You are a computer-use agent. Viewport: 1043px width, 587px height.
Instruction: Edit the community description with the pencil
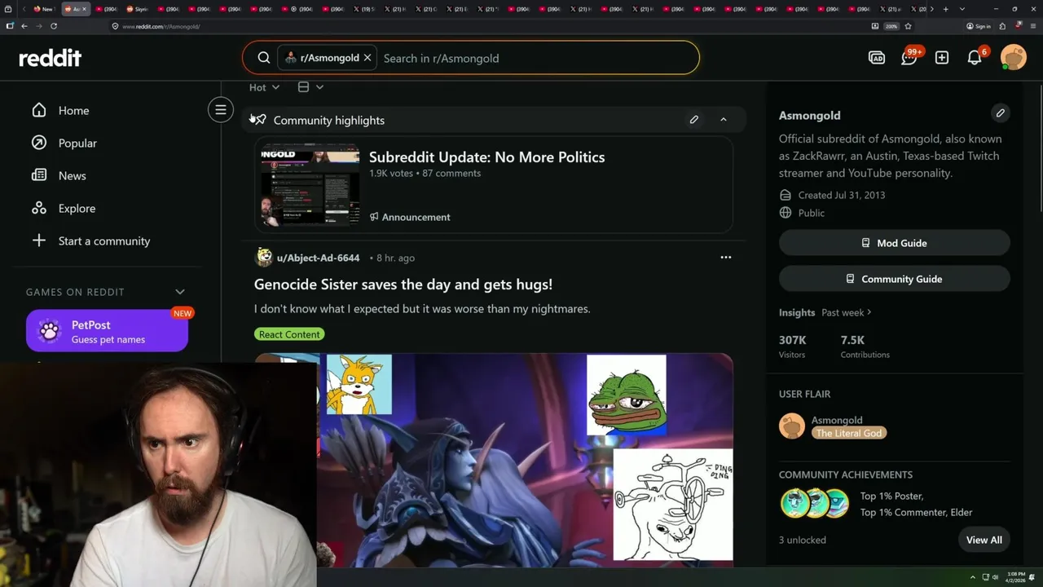tap(1001, 113)
